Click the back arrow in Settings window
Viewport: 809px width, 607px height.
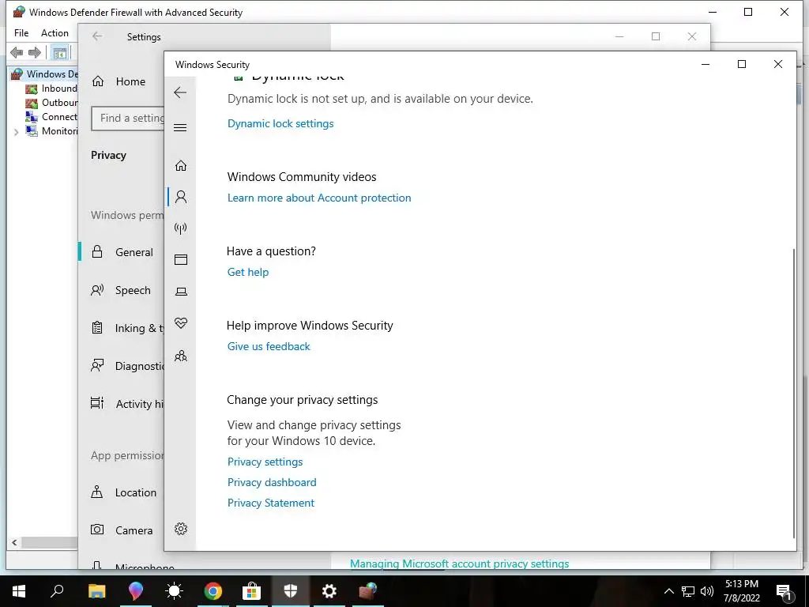pyautogui.click(x=97, y=36)
